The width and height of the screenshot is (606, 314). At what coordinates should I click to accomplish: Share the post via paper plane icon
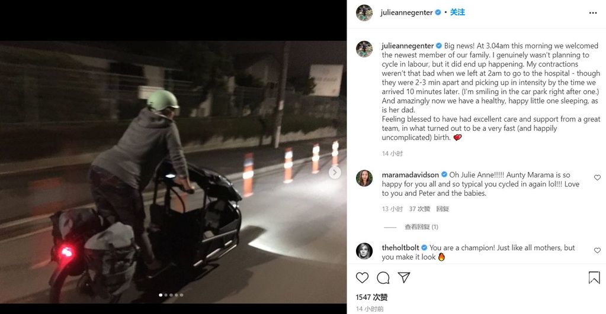[404, 277]
